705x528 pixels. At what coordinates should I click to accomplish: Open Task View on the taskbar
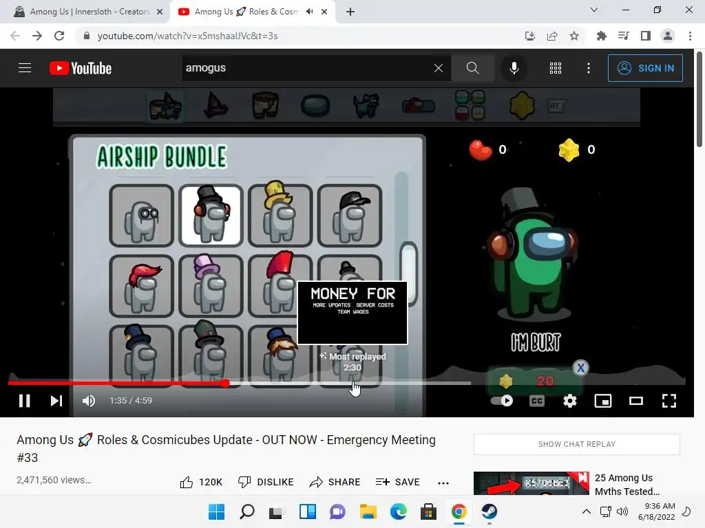pos(277,511)
